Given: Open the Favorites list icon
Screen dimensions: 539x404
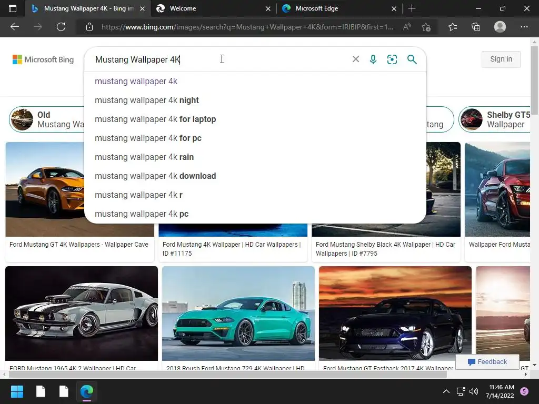Looking at the screenshot, I should pyautogui.click(x=453, y=27).
